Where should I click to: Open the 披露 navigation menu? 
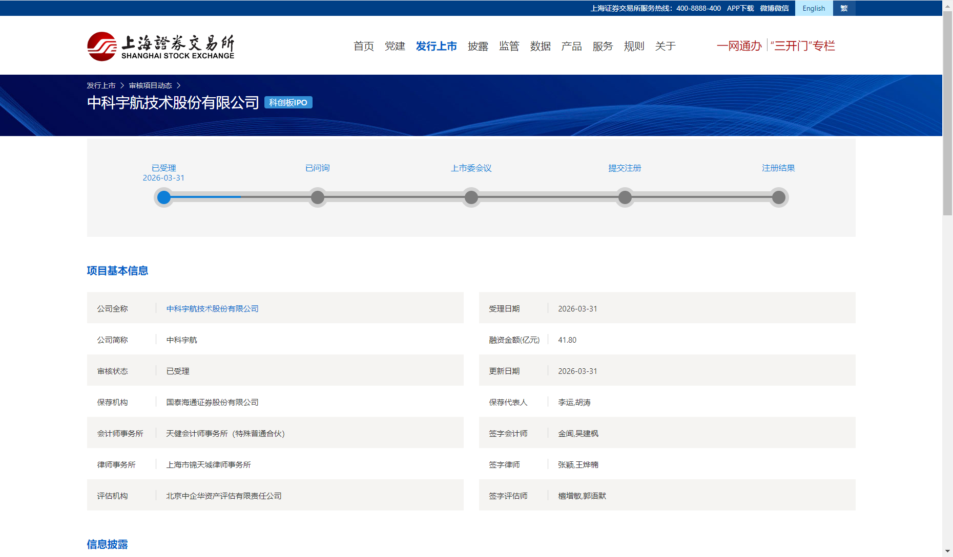[x=478, y=47]
